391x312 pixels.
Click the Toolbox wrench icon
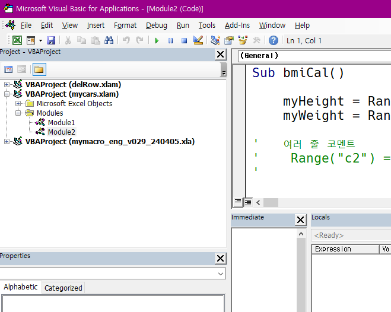[x=256, y=40]
